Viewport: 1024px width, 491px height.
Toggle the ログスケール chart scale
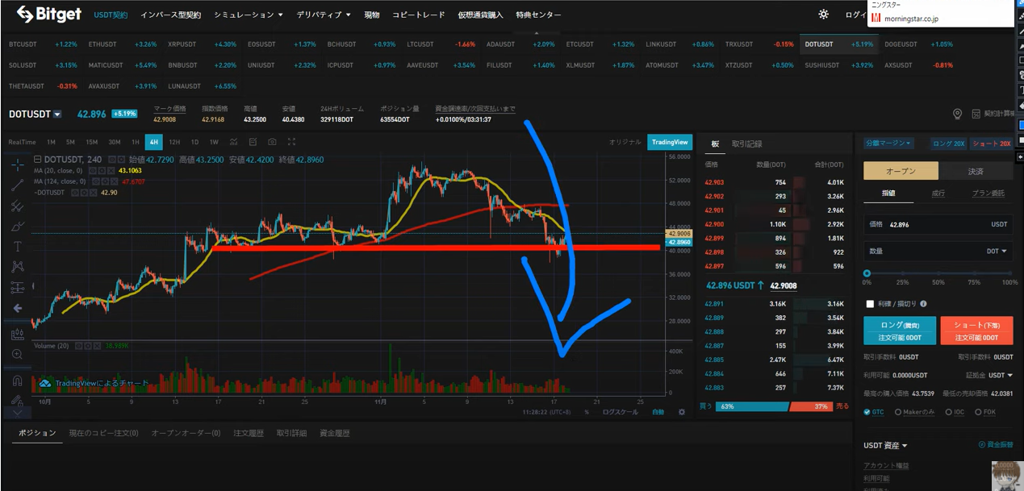pos(621,412)
